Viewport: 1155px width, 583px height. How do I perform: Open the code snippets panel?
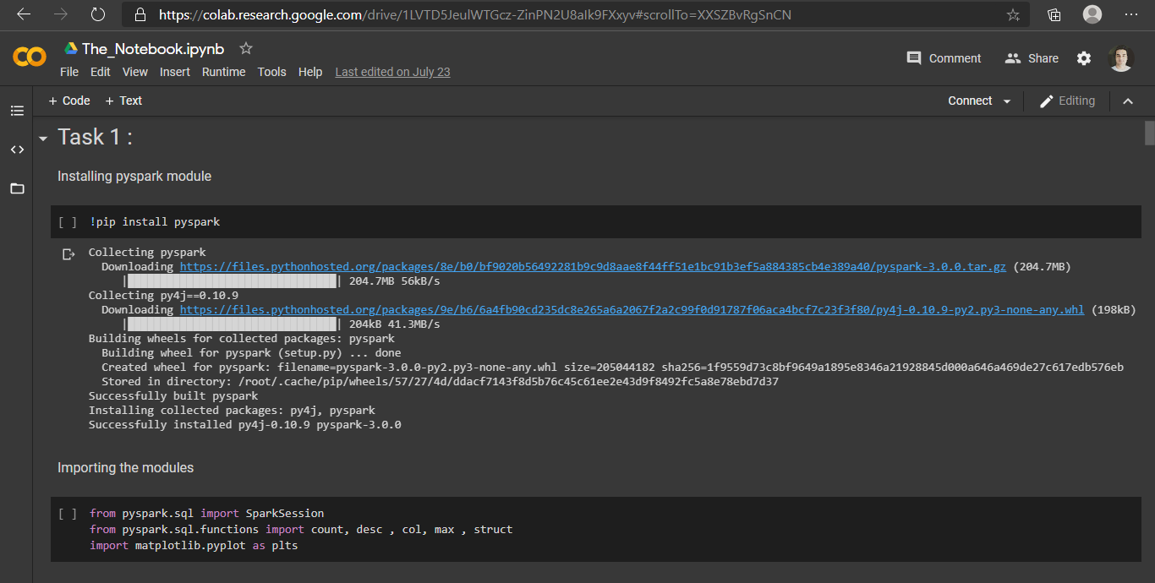(x=17, y=150)
